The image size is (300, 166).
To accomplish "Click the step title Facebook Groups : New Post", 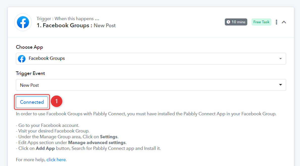I will point(76,25).
